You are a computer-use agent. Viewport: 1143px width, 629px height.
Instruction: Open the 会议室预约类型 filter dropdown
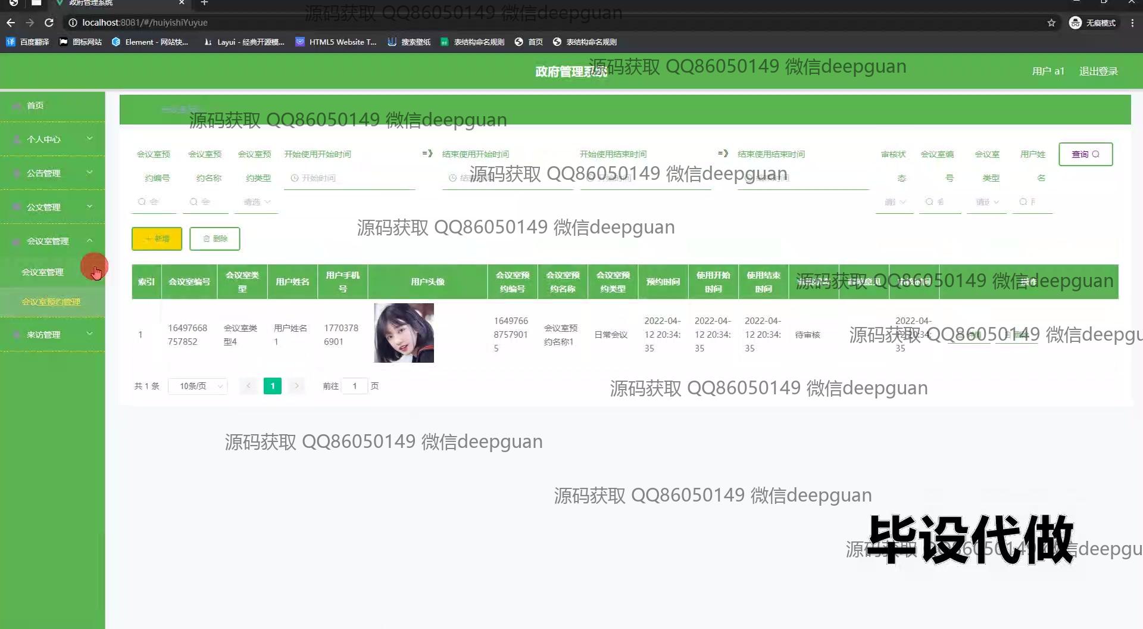[x=257, y=202]
